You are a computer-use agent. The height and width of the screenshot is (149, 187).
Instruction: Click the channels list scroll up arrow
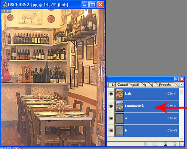tap(181, 91)
